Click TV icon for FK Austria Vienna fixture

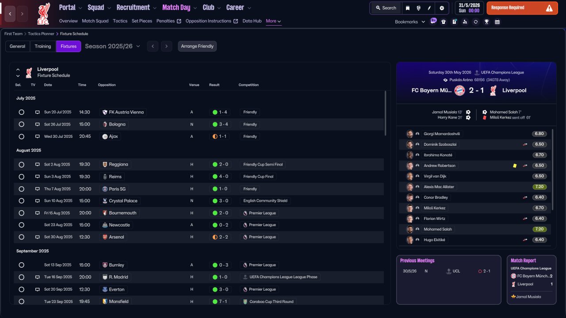pyautogui.click(x=38, y=112)
